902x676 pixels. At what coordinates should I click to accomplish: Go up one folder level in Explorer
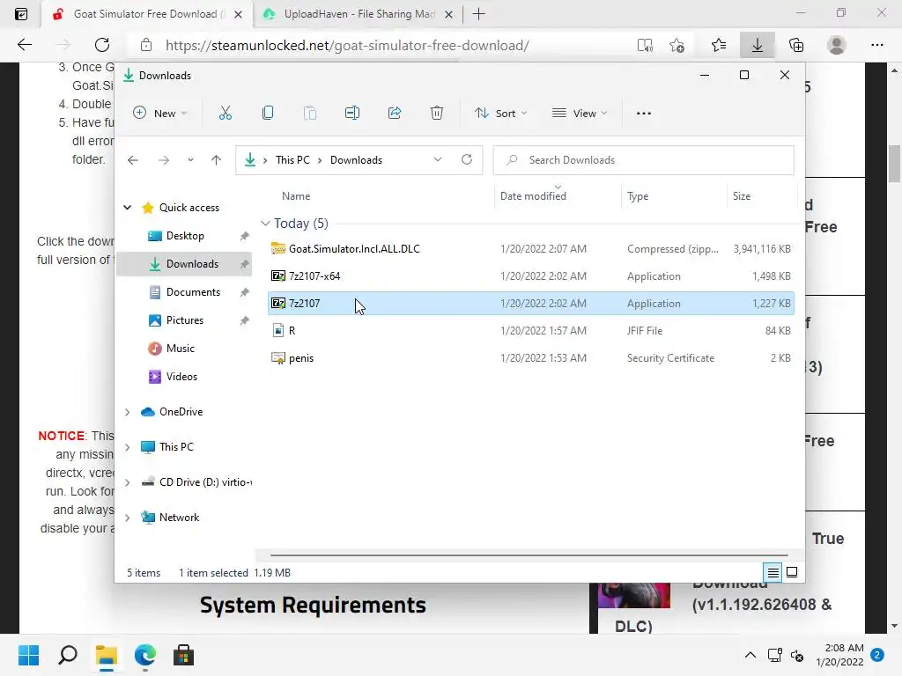(x=217, y=160)
